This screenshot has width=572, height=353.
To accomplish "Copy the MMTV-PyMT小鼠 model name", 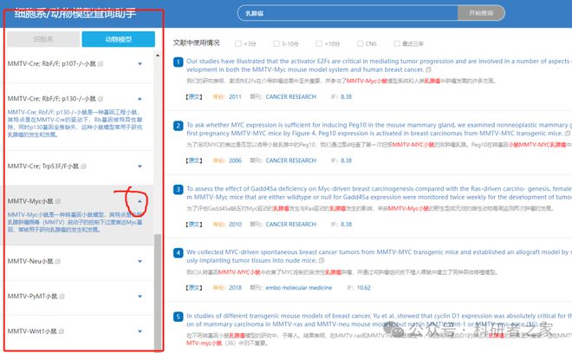I will [62, 297].
